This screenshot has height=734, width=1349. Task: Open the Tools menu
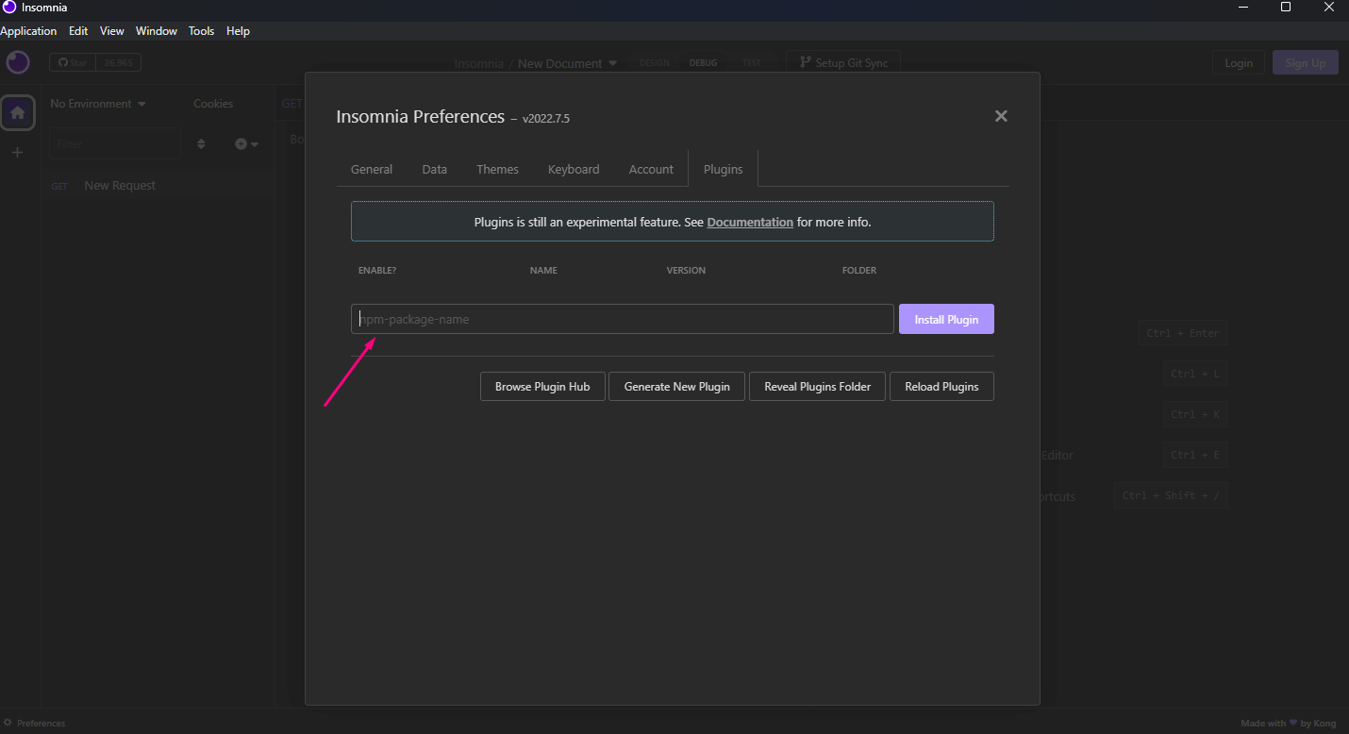(x=202, y=31)
